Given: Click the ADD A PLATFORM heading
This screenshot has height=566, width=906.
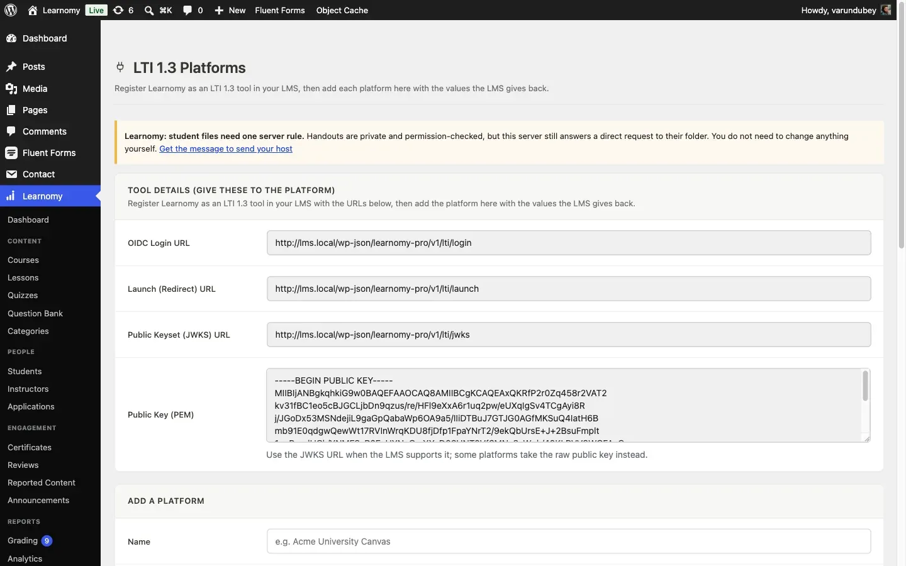Looking at the screenshot, I should click(166, 501).
